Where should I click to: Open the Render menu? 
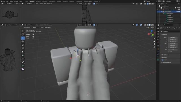(x=11, y=1)
